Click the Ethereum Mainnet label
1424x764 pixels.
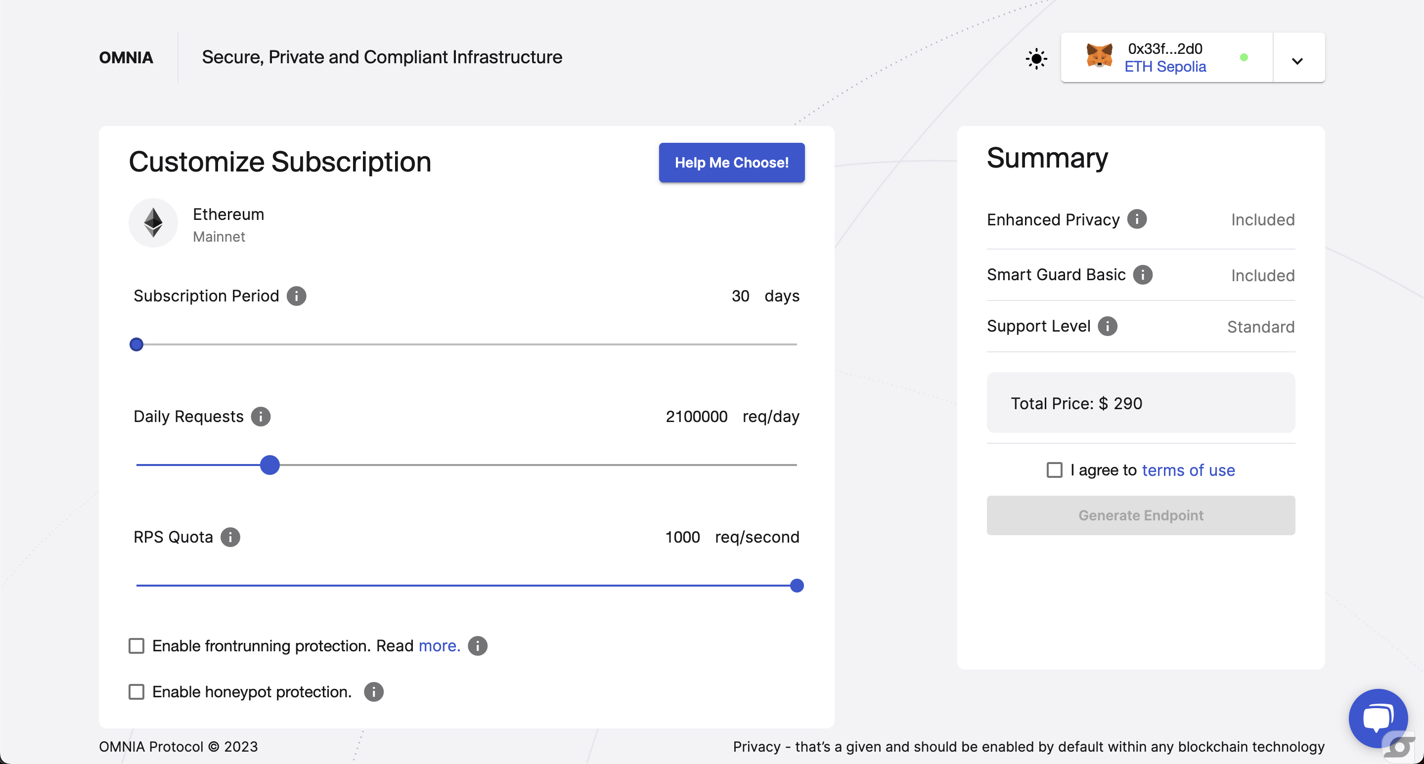228,225
